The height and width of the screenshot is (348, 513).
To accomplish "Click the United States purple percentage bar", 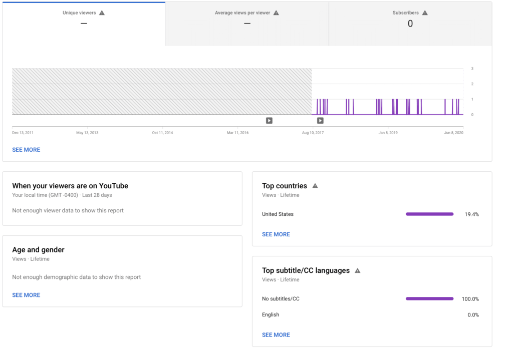I will 429,214.
